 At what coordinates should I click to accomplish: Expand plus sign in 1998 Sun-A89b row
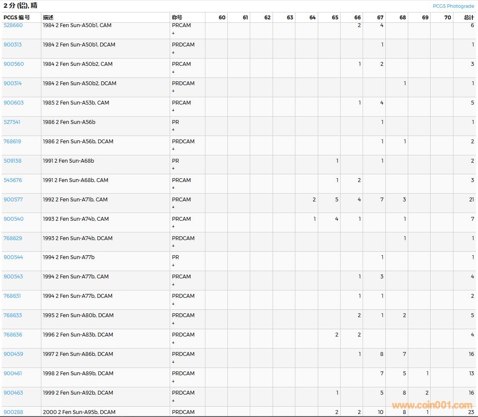[174, 381]
